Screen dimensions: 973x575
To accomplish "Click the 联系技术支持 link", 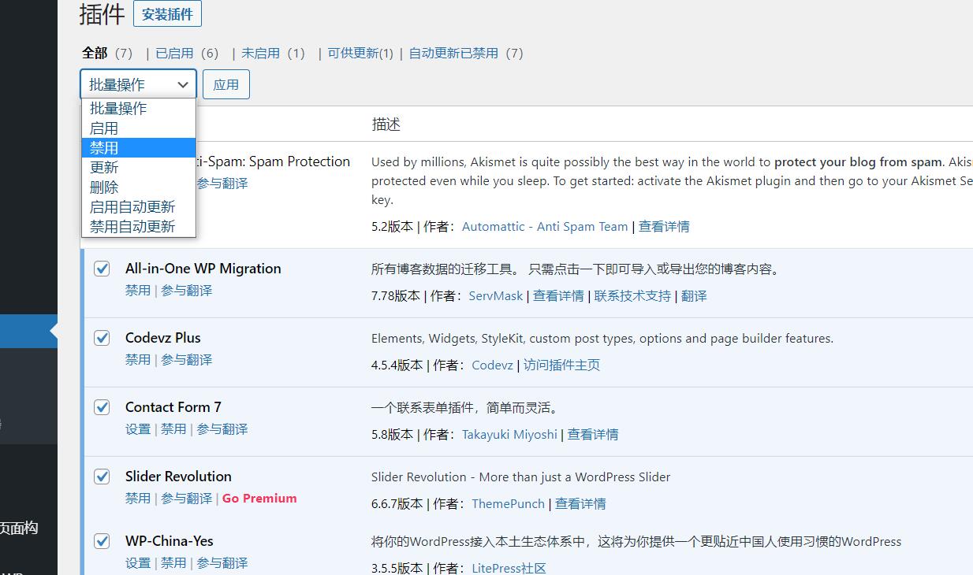I will [632, 296].
